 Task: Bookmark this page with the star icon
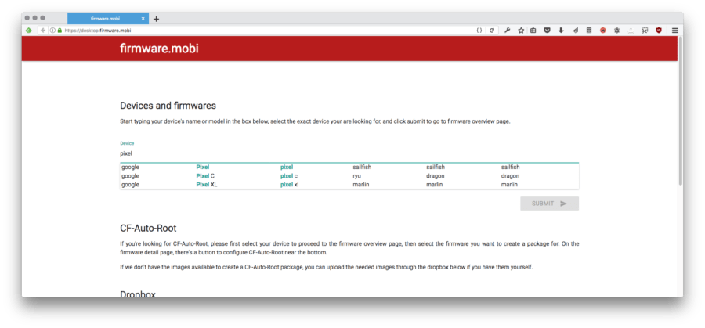[521, 31]
